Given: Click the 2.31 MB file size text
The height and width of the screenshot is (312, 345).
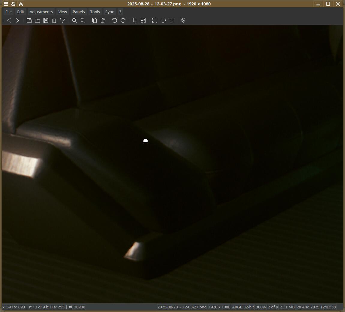Looking at the screenshot, I should point(287,307).
